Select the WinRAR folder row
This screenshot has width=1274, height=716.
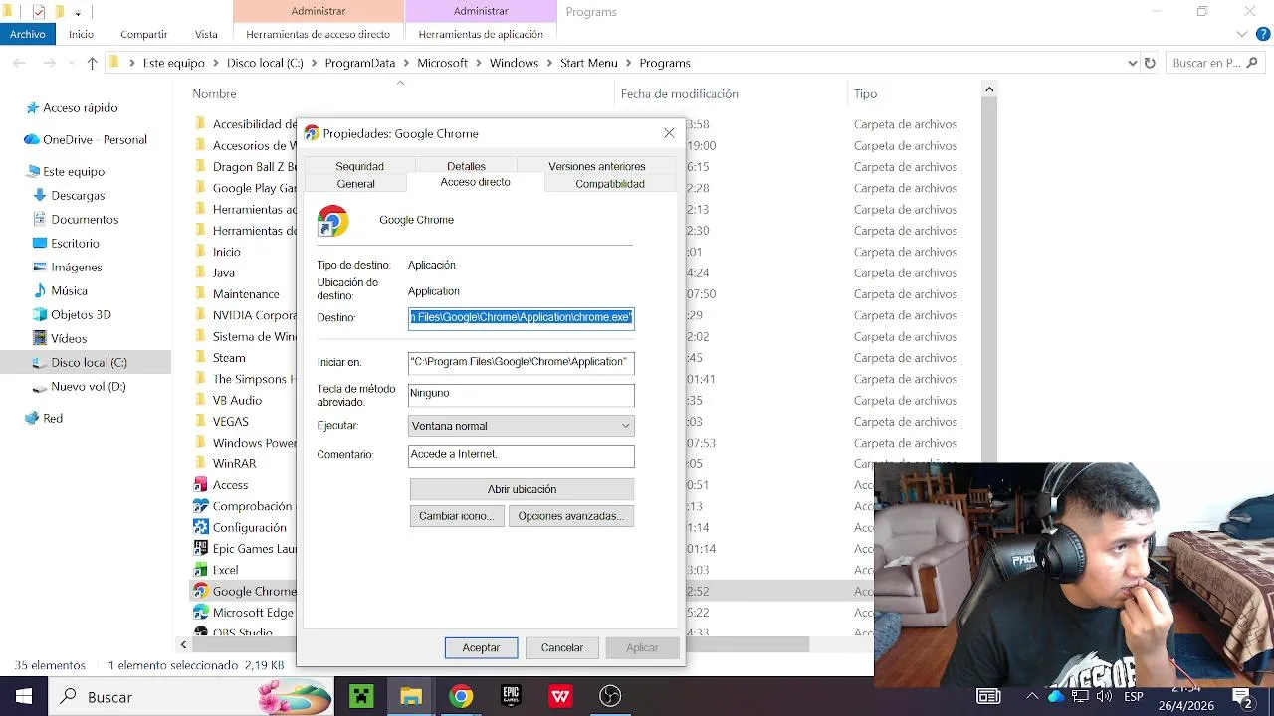click(234, 464)
